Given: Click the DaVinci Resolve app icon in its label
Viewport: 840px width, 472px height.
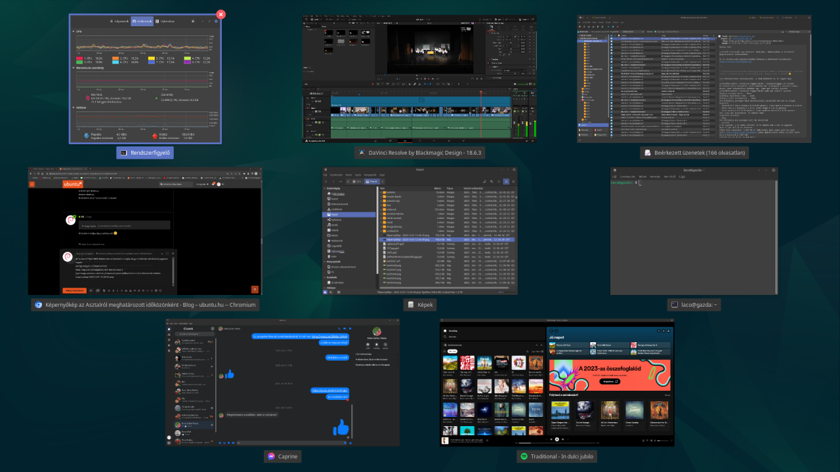Looking at the screenshot, I should point(361,153).
